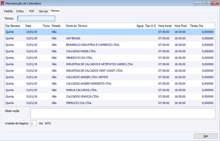The height and width of the screenshot is (141, 220).
Task: Click the highlighted first row's Tempo Dia value
Action: [208, 32]
